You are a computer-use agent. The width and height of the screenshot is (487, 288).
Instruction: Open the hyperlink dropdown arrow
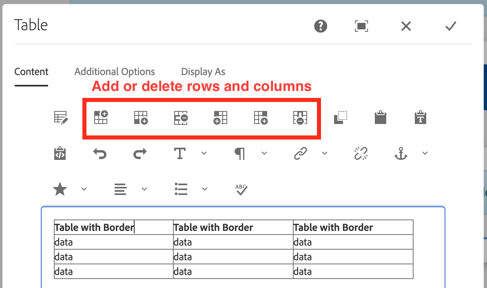pyautogui.click(x=324, y=153)
